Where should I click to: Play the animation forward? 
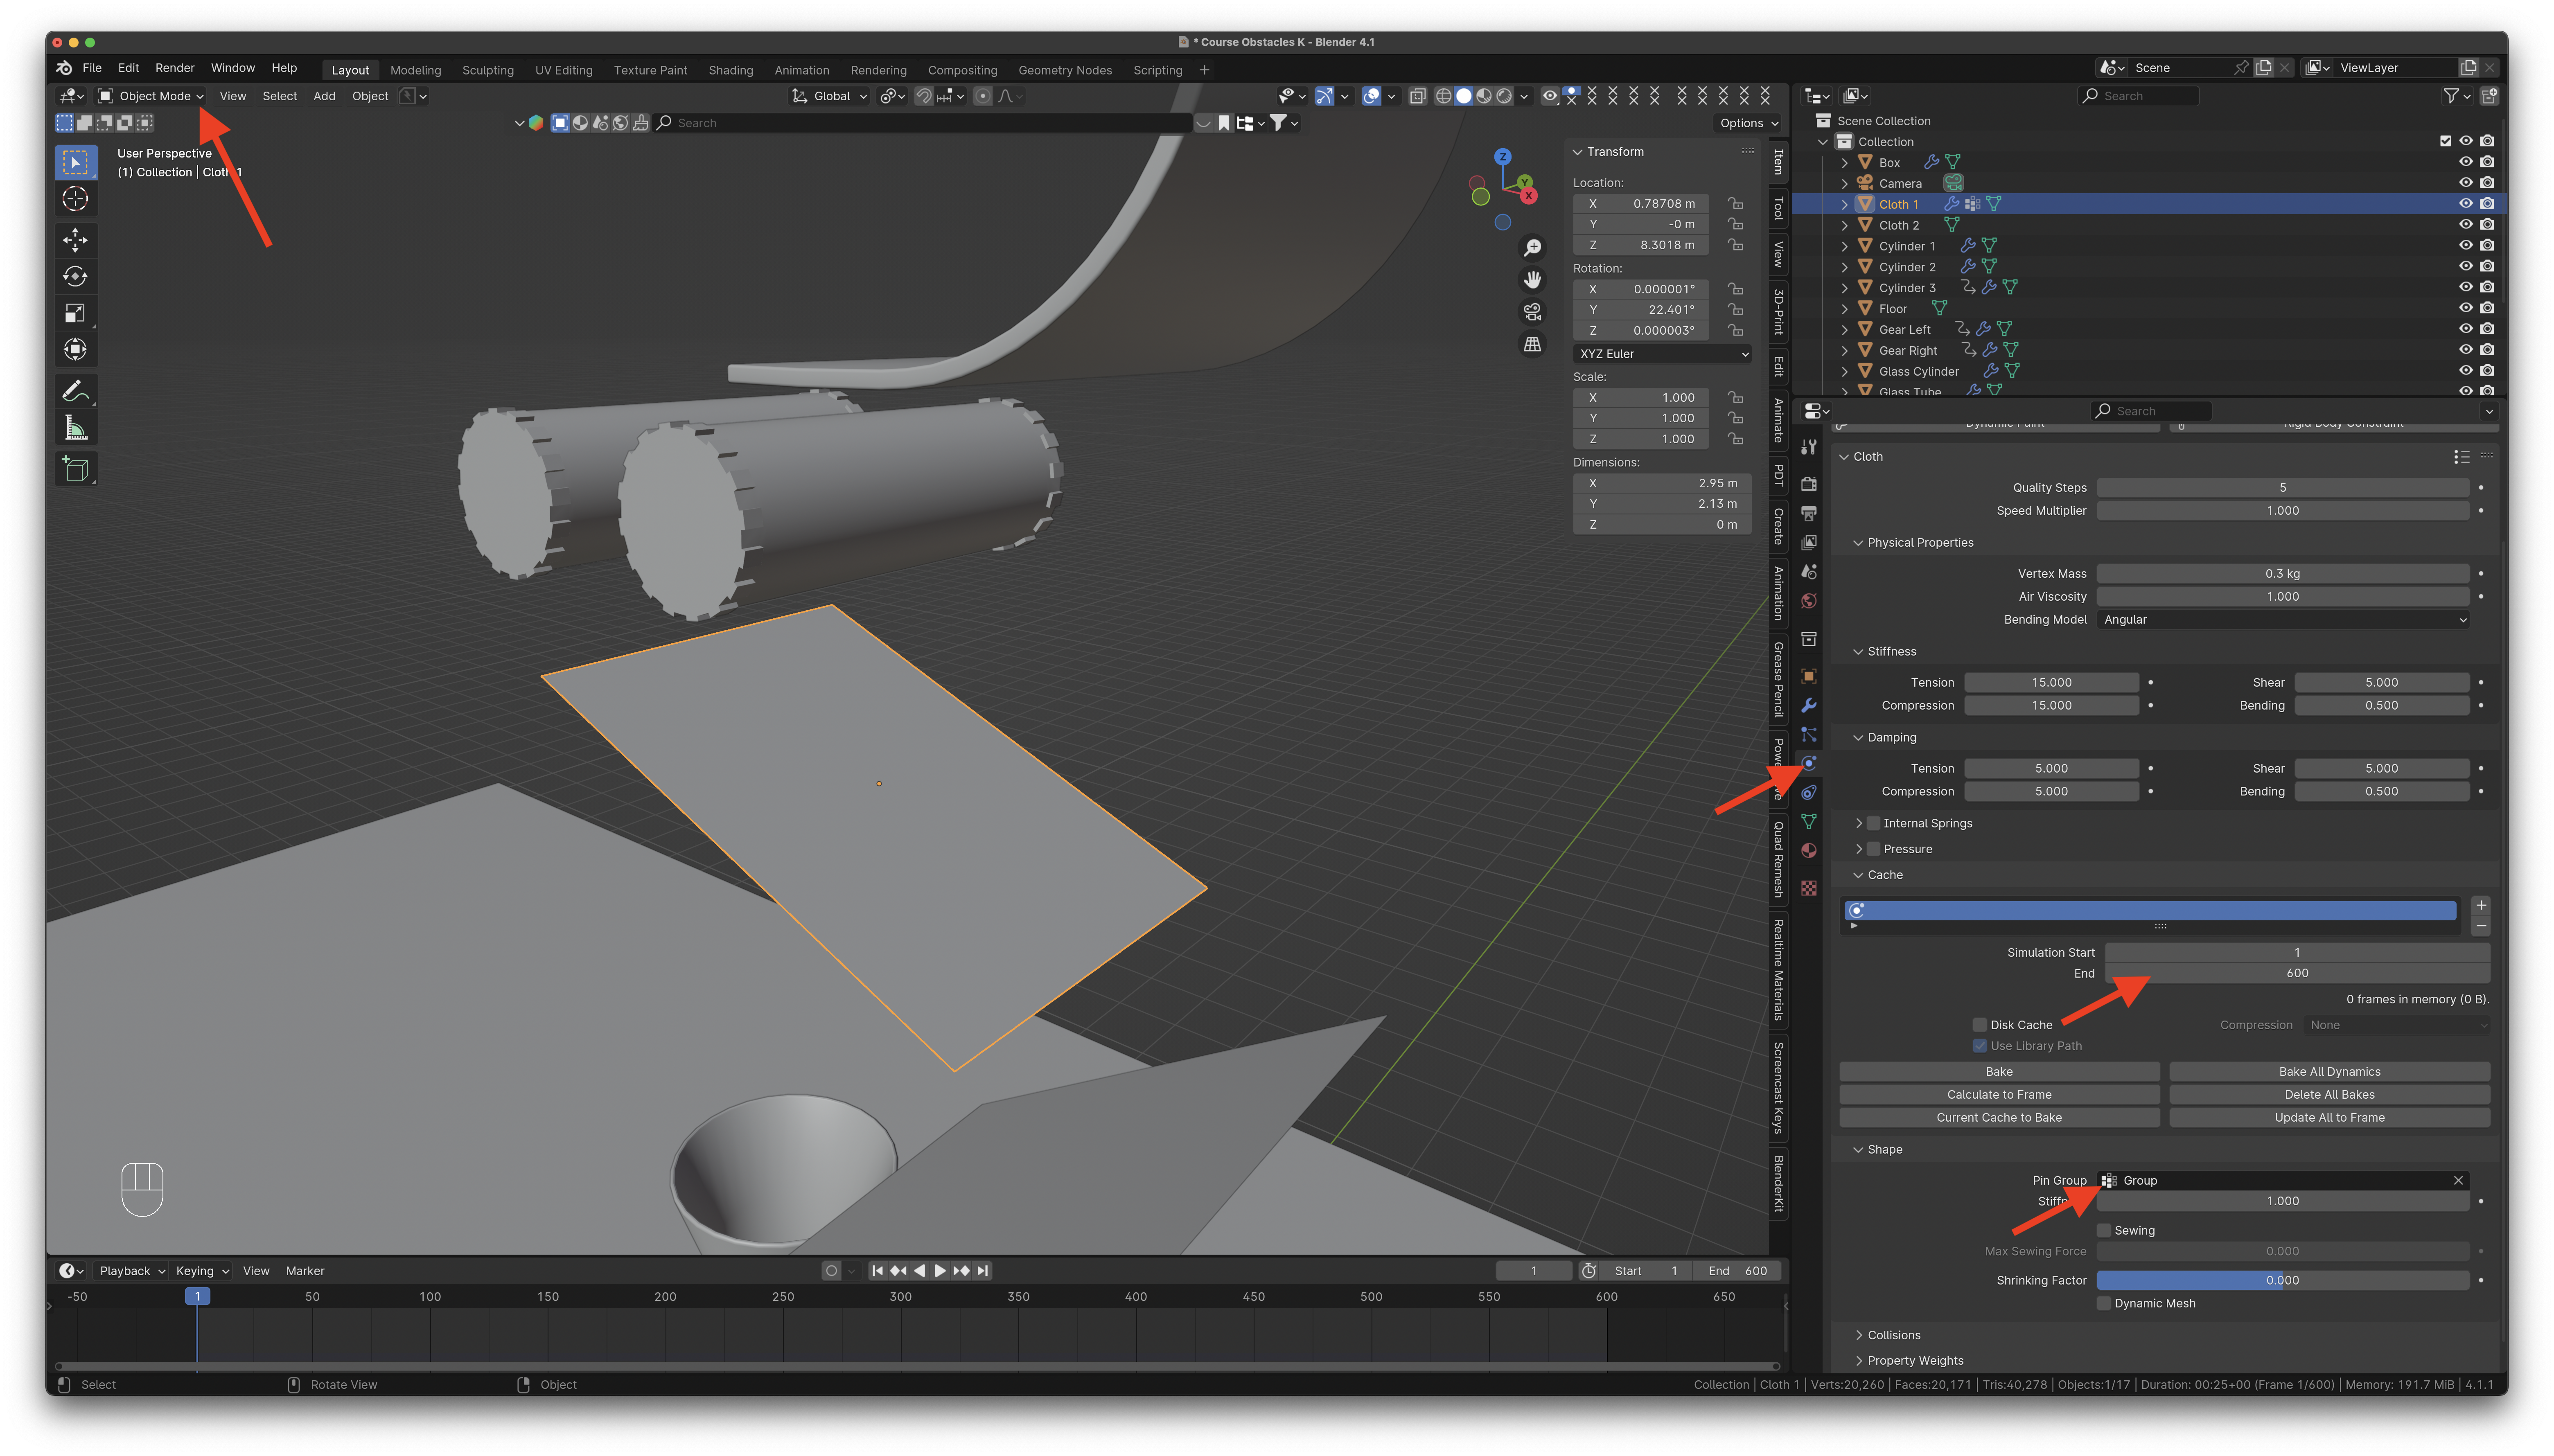tap(940, 1271)
